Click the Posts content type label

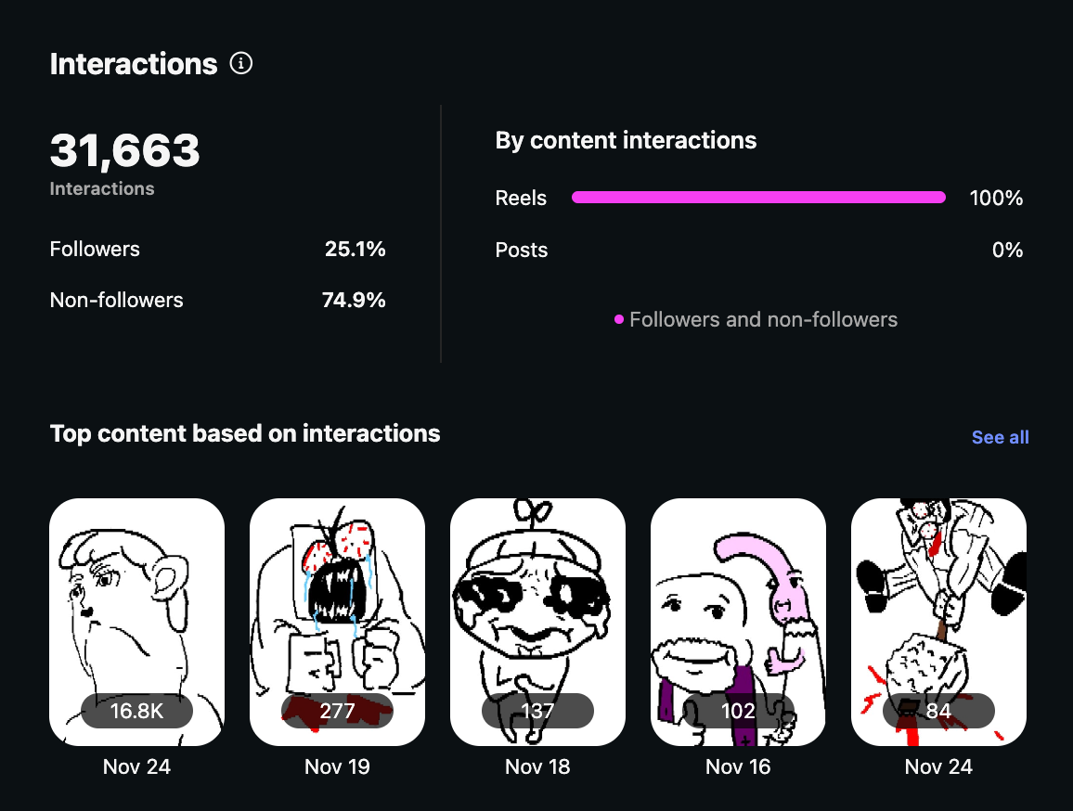[522, 251]
